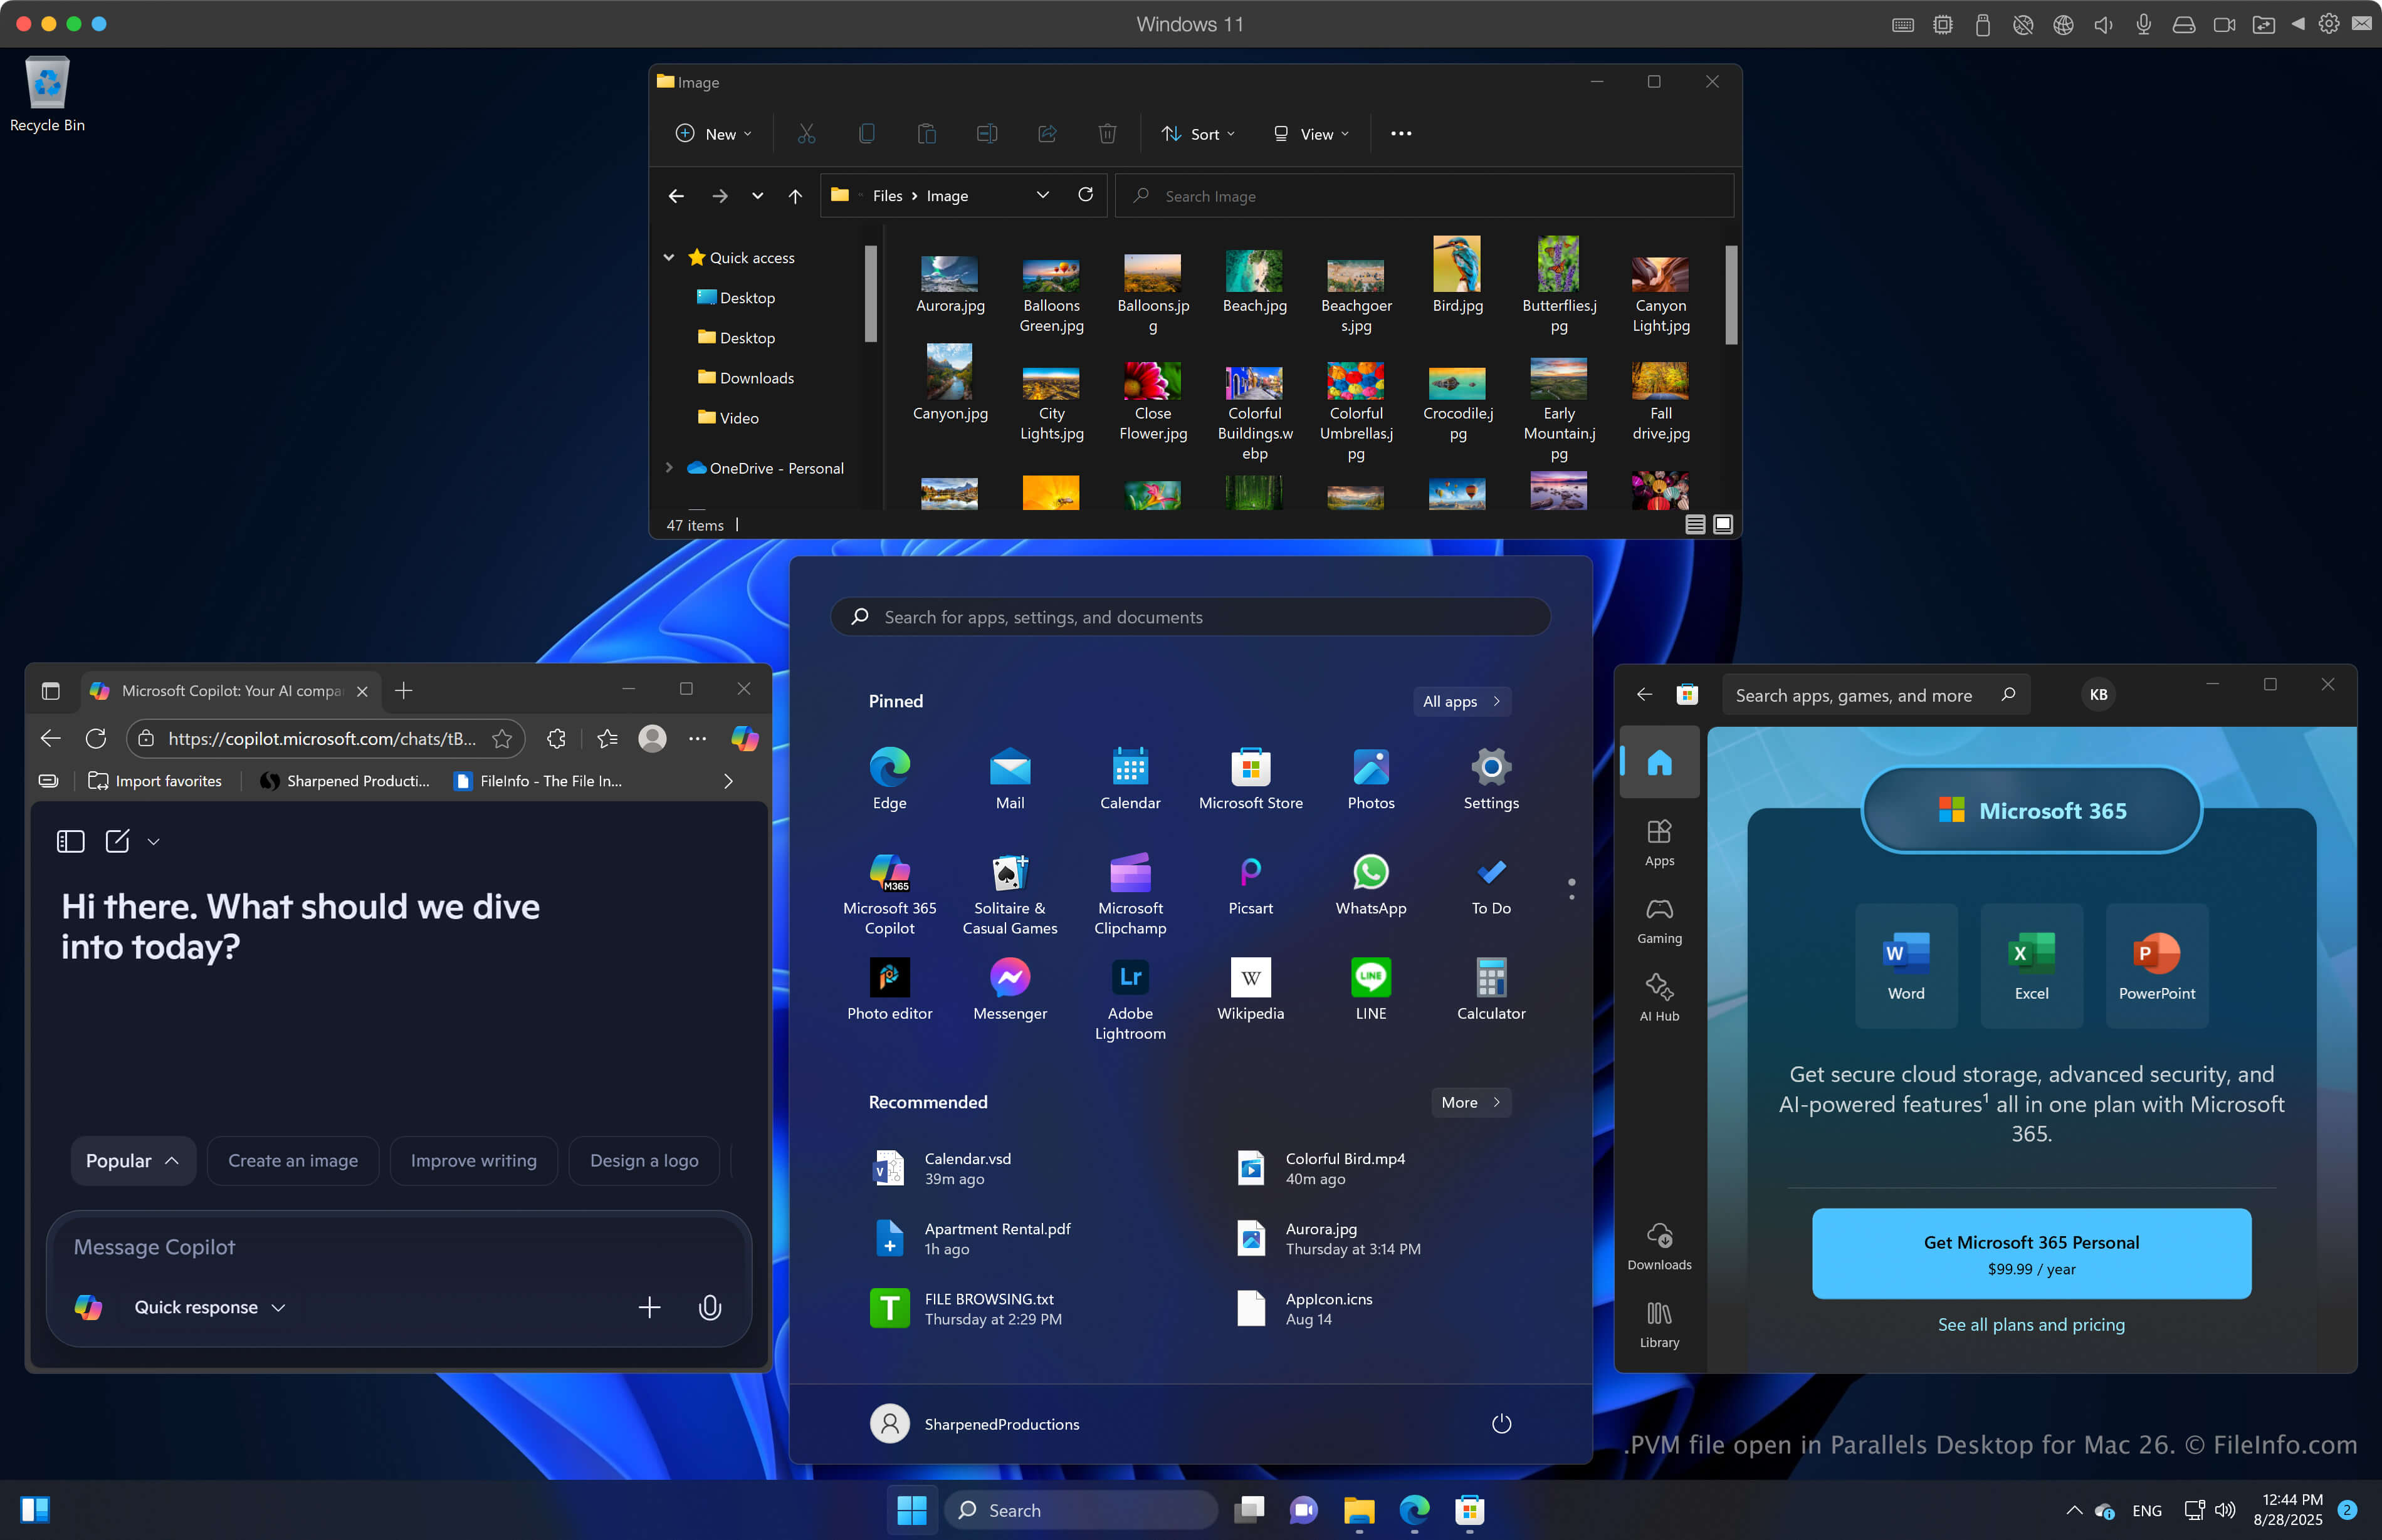Image resolution: width=2382 pixels, height=1540 pixels.
Task: Toggle the Copilot conversation sidebar
Action: coord(69,841)
